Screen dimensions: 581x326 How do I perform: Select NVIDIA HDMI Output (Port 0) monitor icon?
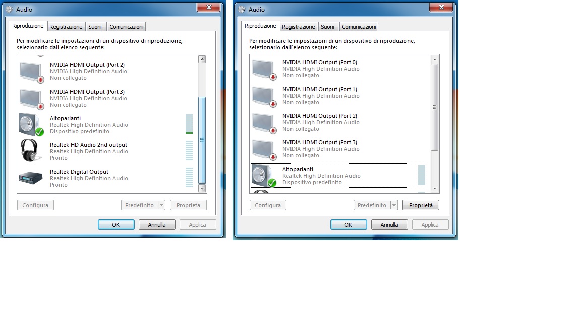click(264, 69)
